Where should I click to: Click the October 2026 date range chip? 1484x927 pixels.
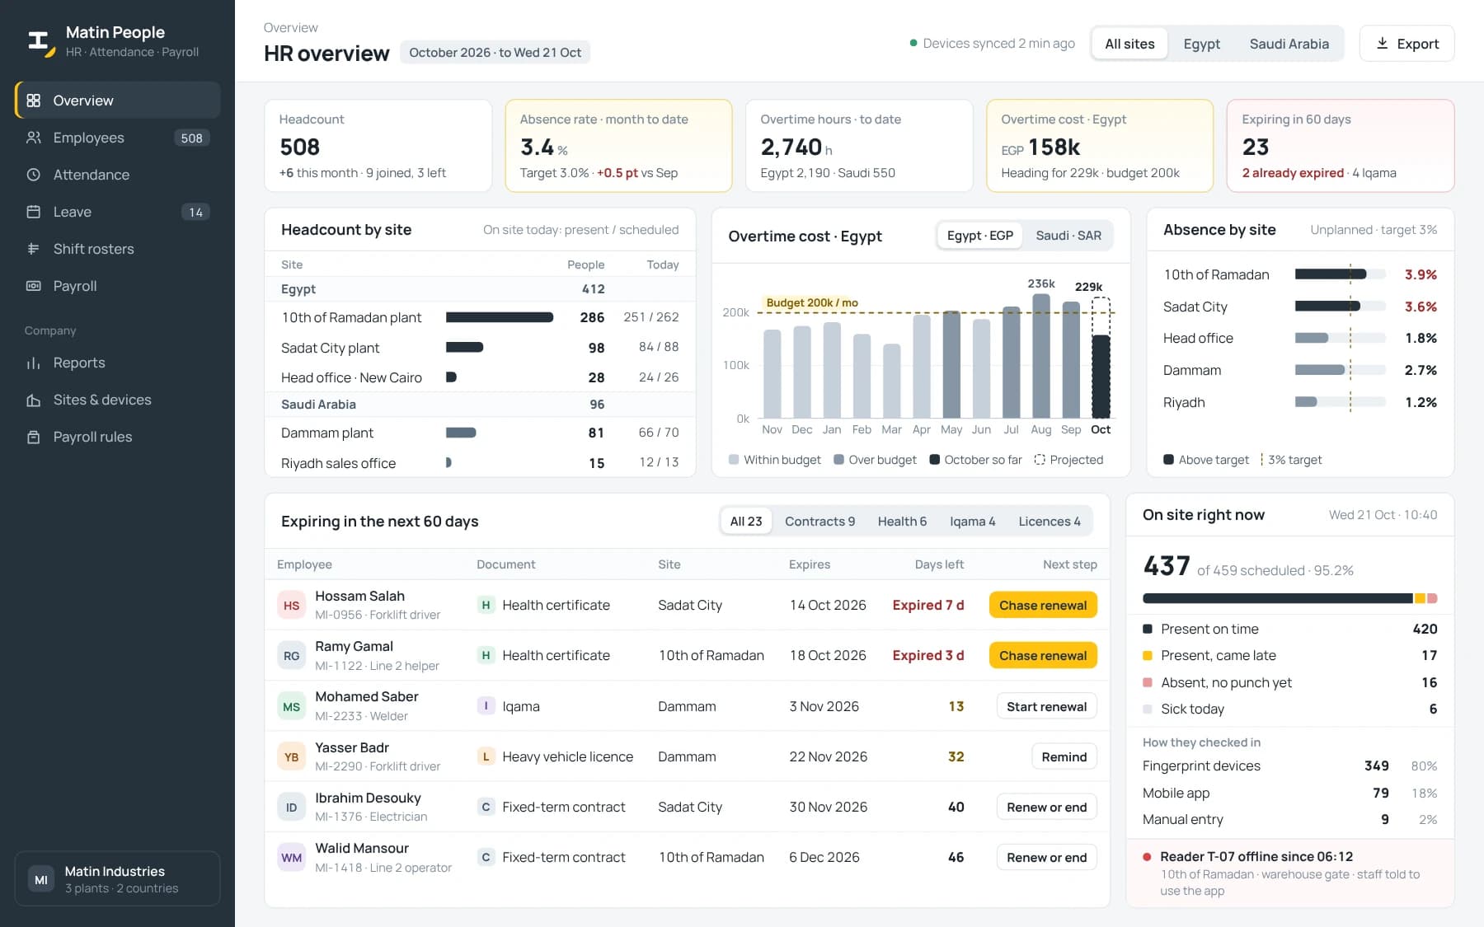click(x=495, y=53)
